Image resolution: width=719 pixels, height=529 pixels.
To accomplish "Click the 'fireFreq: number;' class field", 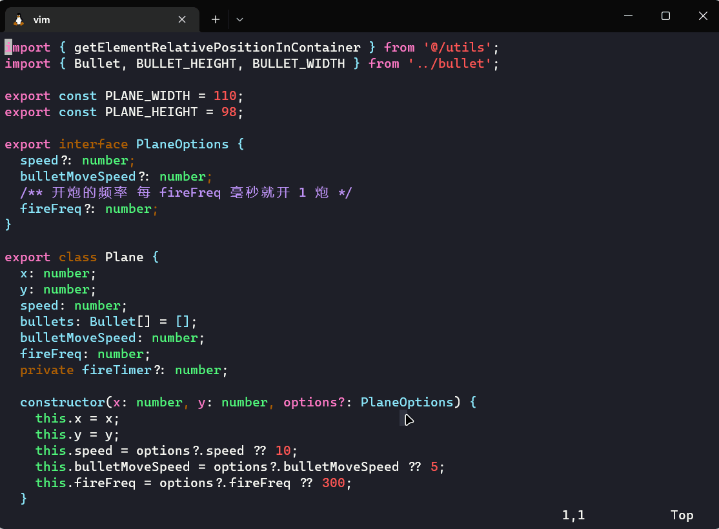I will tap(85, 354).
